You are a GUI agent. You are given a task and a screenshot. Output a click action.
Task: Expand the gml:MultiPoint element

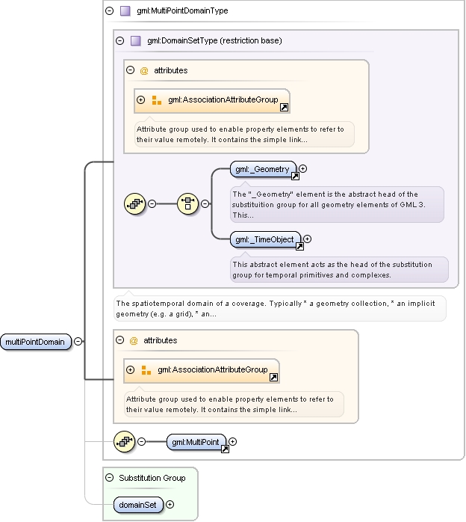233,442
